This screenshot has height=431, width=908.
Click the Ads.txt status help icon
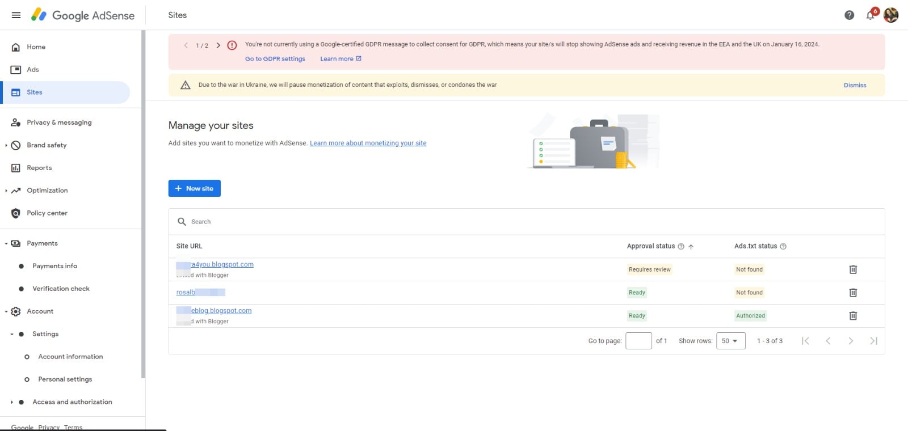click(x=783, y=247)
